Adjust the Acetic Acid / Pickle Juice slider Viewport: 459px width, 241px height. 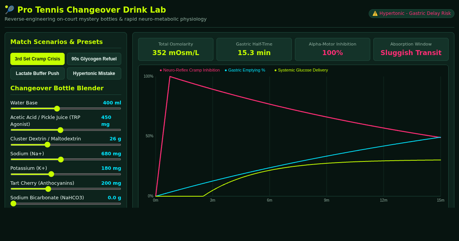66,130
